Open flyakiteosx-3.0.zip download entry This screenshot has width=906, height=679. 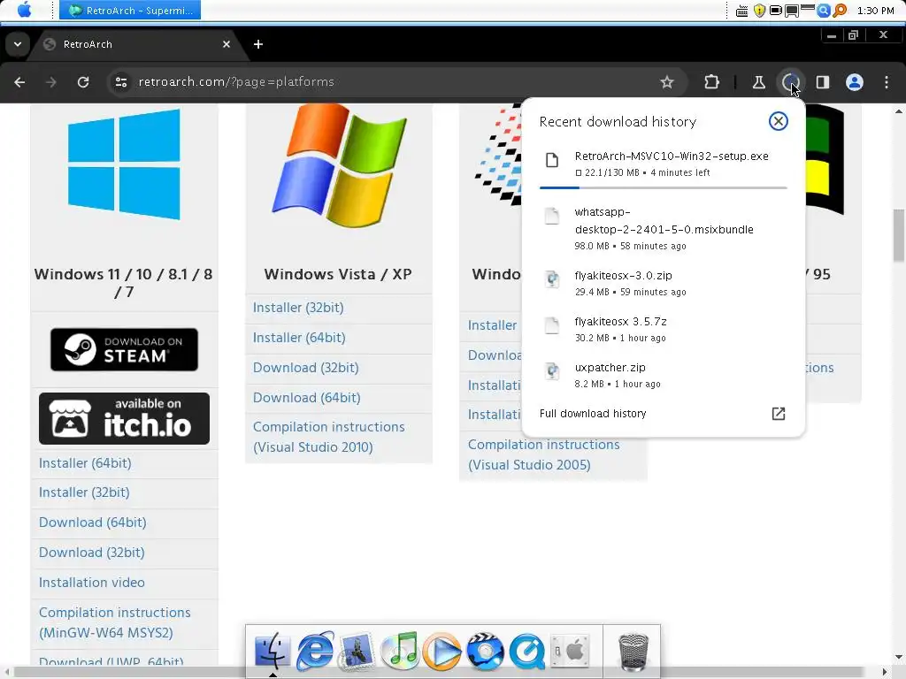point(664,283)
